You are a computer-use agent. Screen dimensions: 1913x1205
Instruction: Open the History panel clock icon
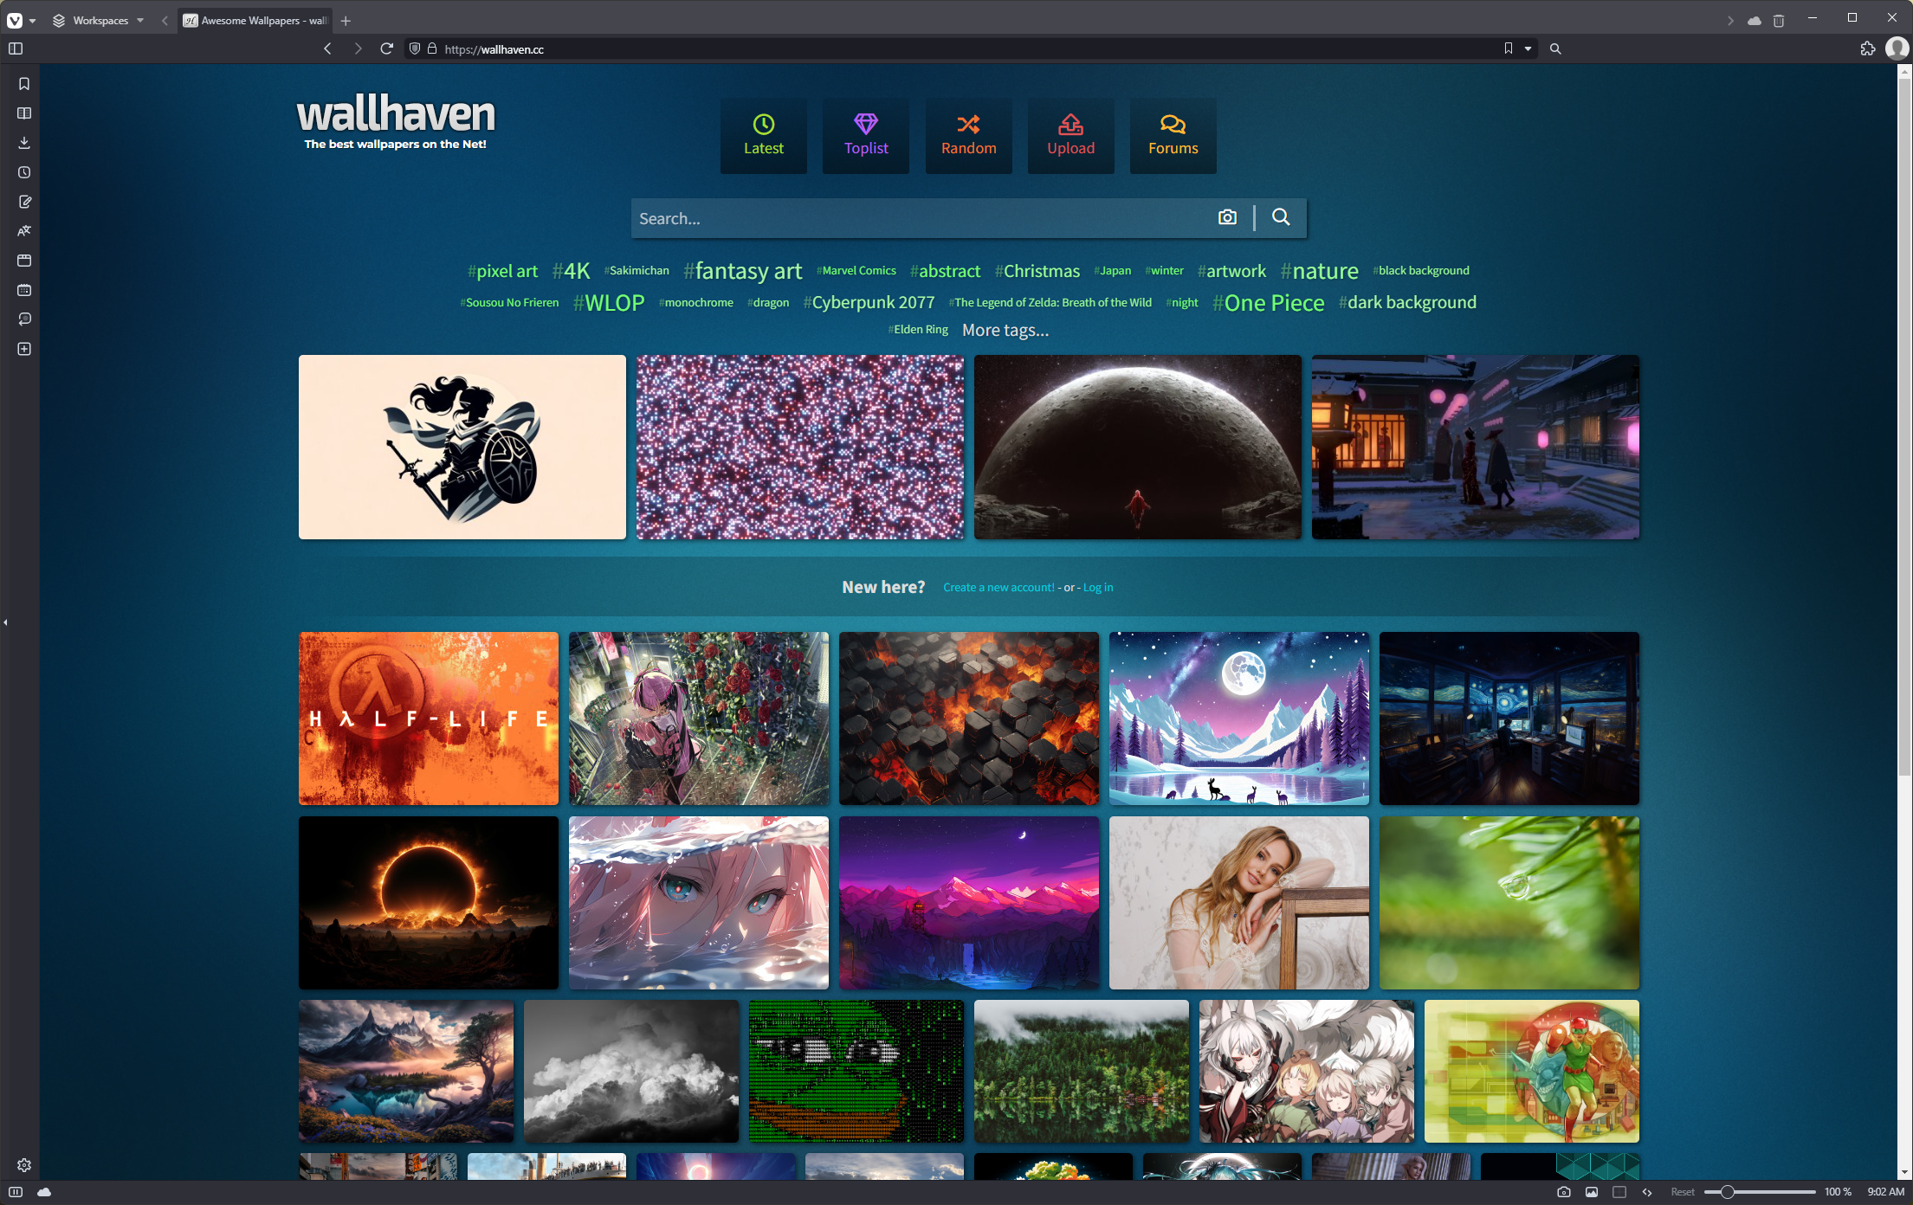click(24, 172)
